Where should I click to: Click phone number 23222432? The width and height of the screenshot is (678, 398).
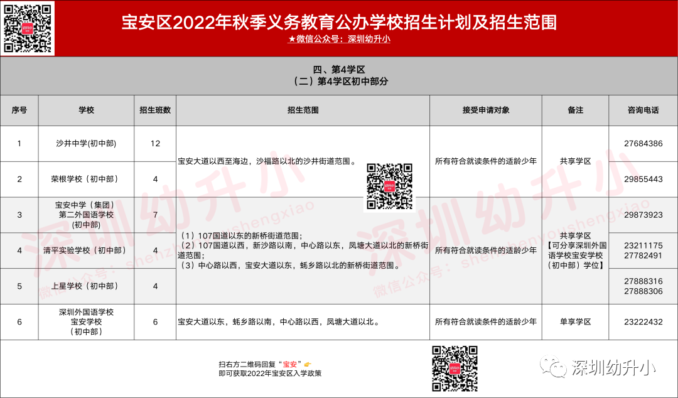pyautogui.click(x=643, y=322)
